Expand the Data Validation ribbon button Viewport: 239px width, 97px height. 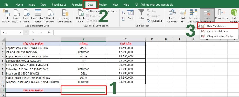pos(207,16)
